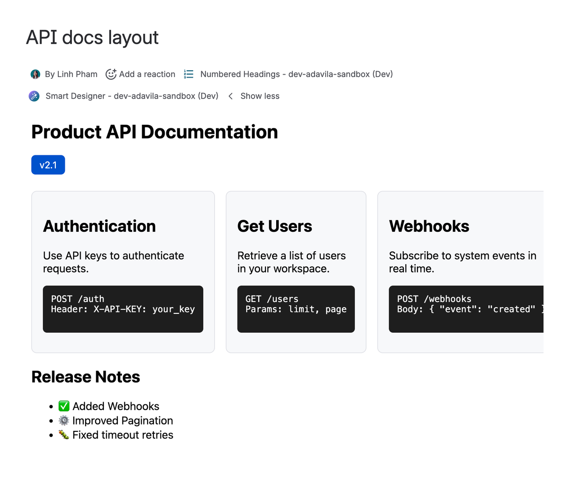Click the Numbered Headings dev-adavila-sandbox link

(x=296, y=74)
